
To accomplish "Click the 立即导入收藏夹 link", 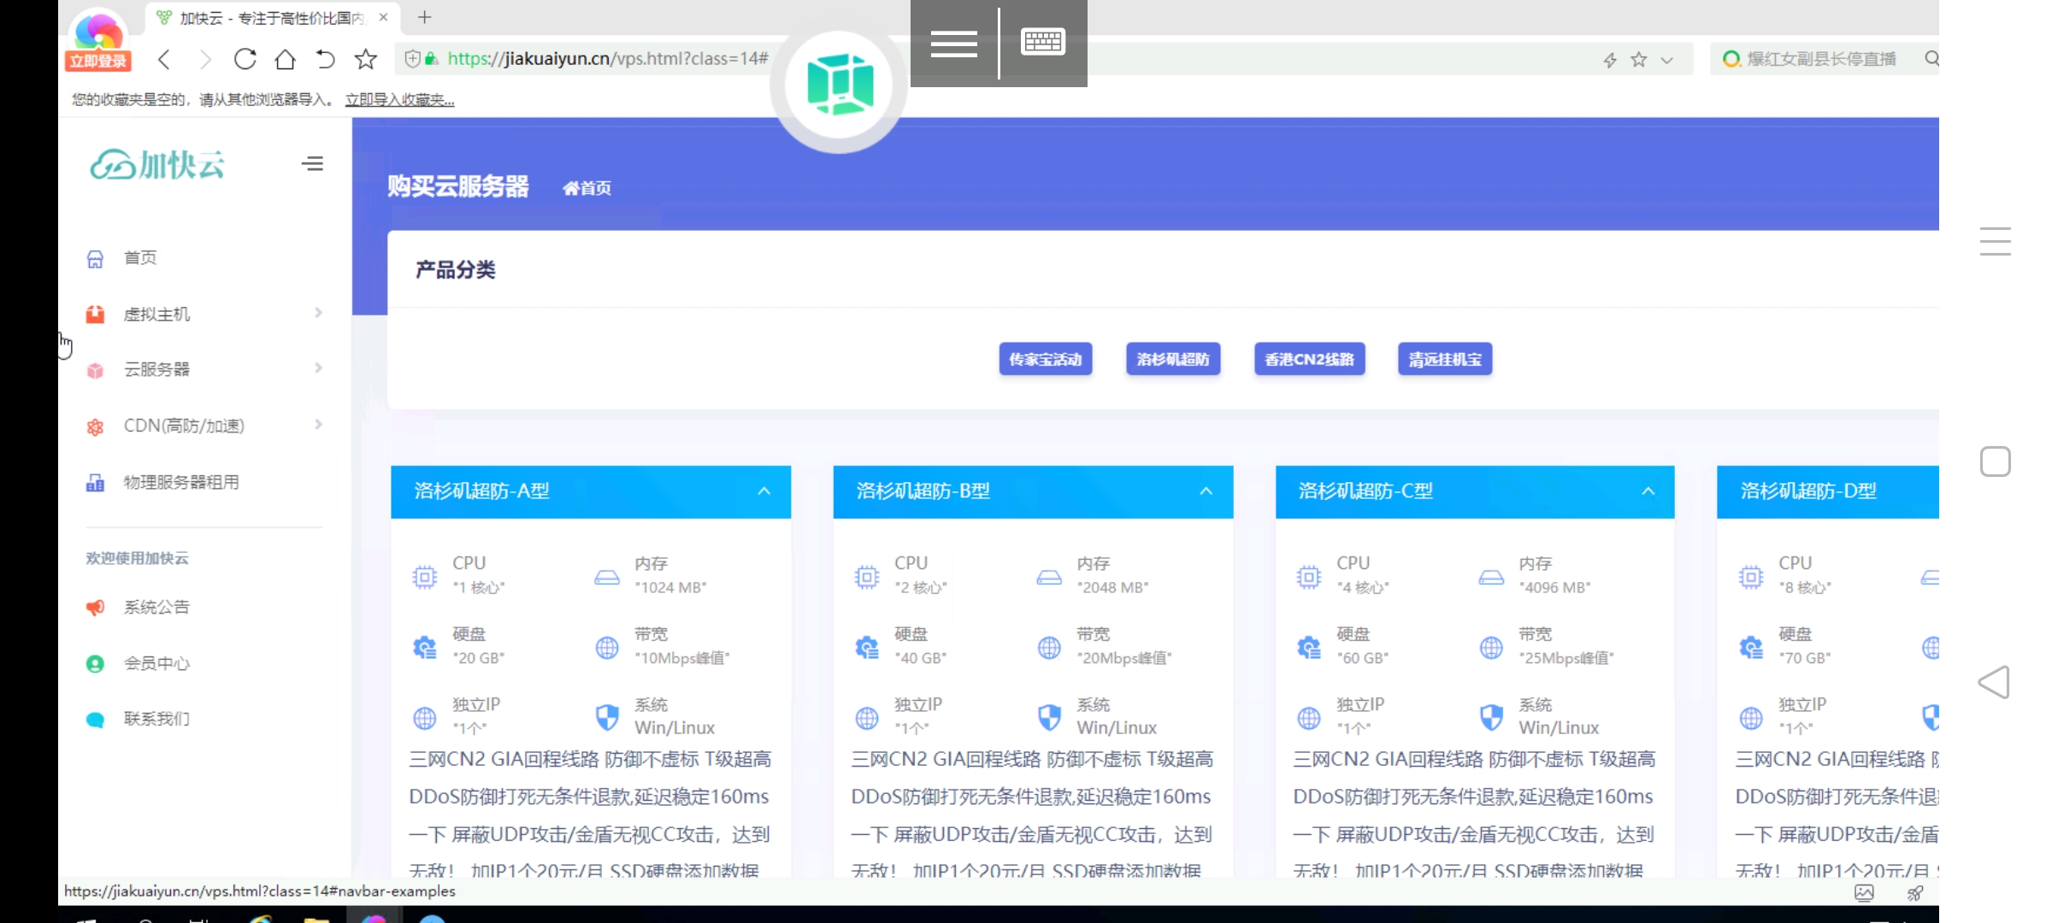I will click(x=399, y=100).
